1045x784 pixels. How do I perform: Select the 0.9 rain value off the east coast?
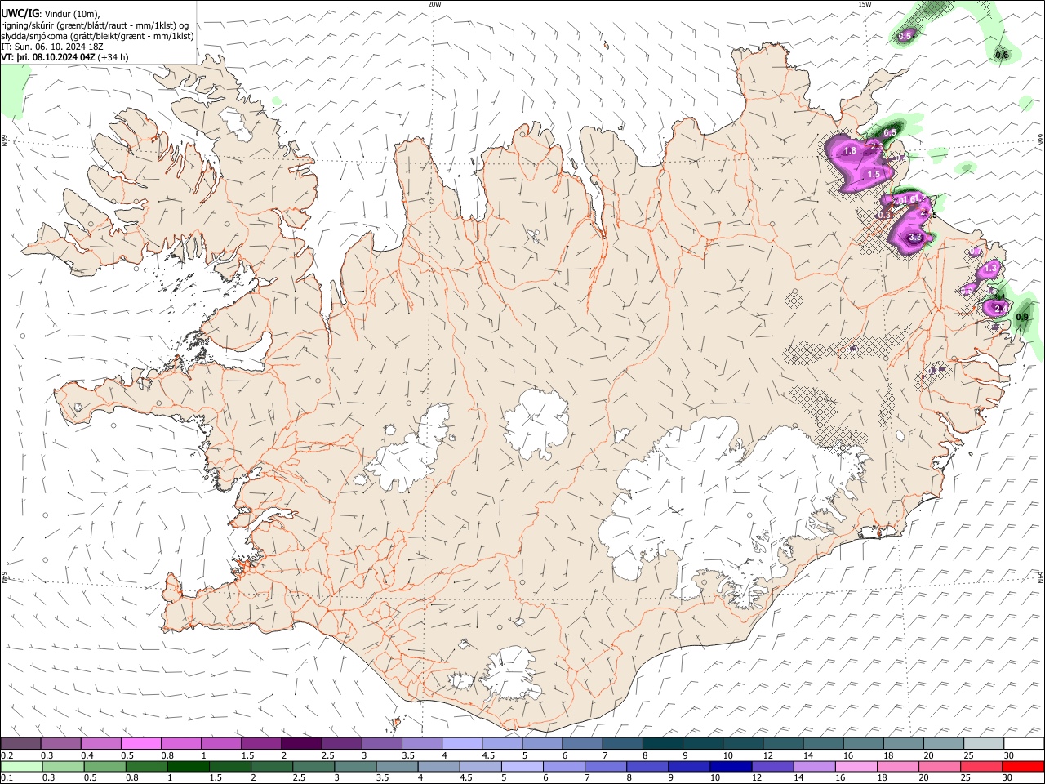[x=1021, y=316]
